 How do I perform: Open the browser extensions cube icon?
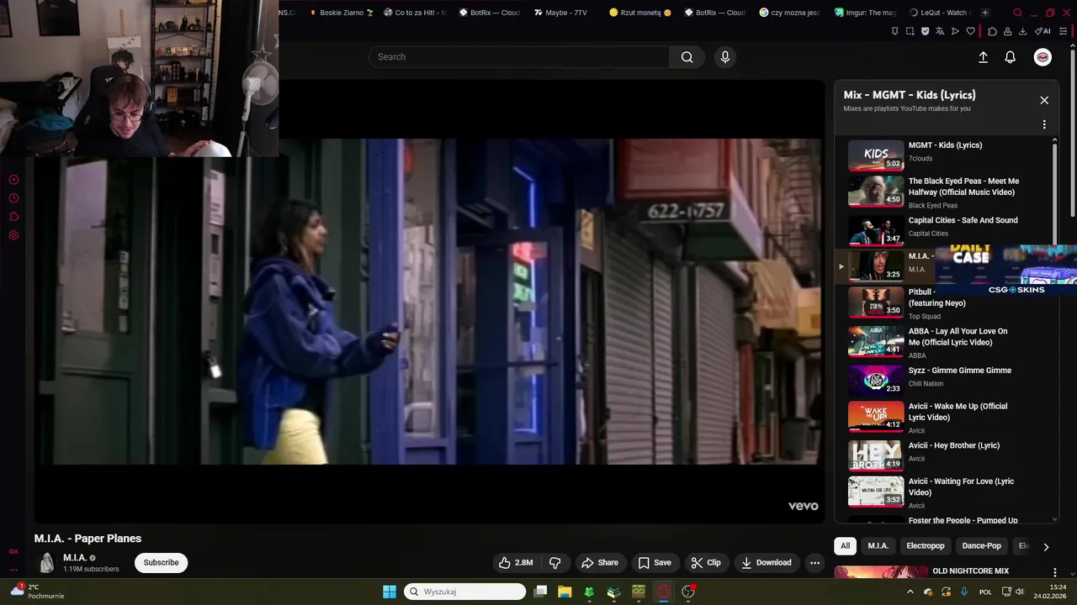tap(992, 31)
